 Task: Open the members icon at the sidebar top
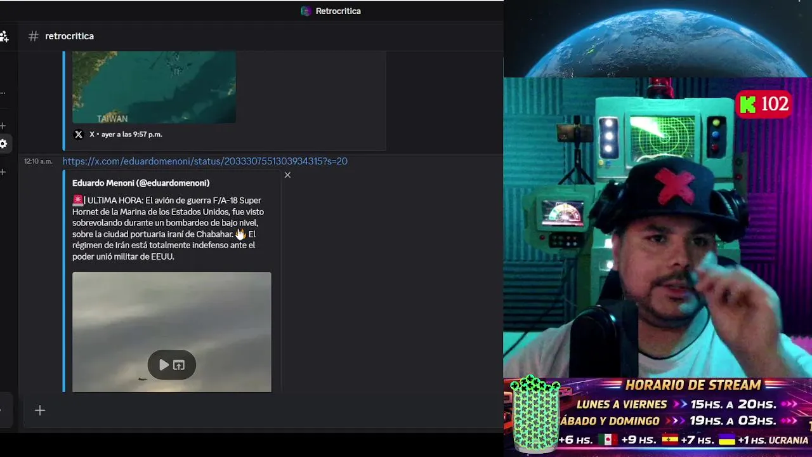(x=4, y=37)
